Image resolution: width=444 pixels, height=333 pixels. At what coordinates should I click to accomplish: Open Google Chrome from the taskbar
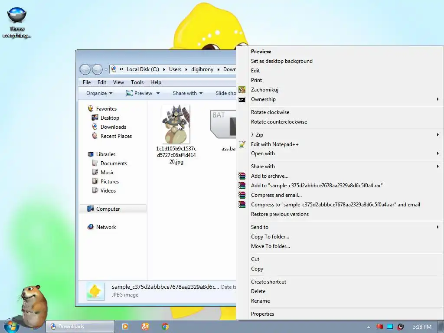[x=165, y=326]
